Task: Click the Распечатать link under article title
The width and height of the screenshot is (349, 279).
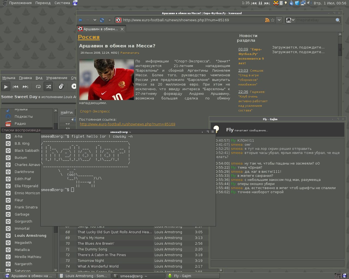Action: (x=130, y=53)
